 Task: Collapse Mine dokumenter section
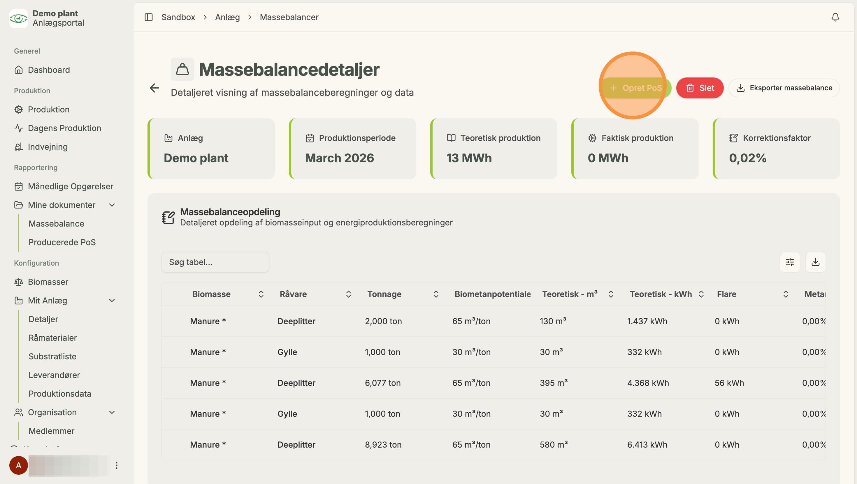click(112, 205)
